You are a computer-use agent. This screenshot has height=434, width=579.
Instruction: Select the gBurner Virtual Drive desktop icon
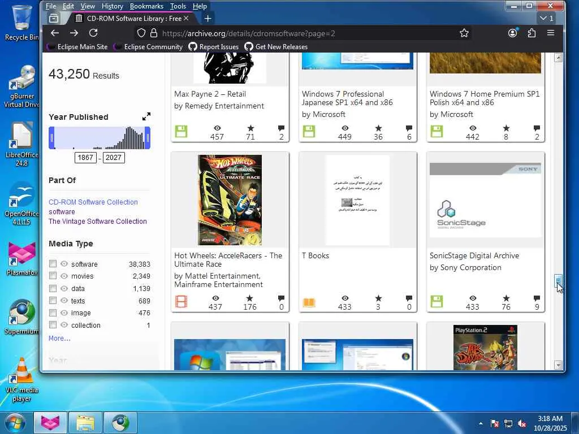pos(21,86)
